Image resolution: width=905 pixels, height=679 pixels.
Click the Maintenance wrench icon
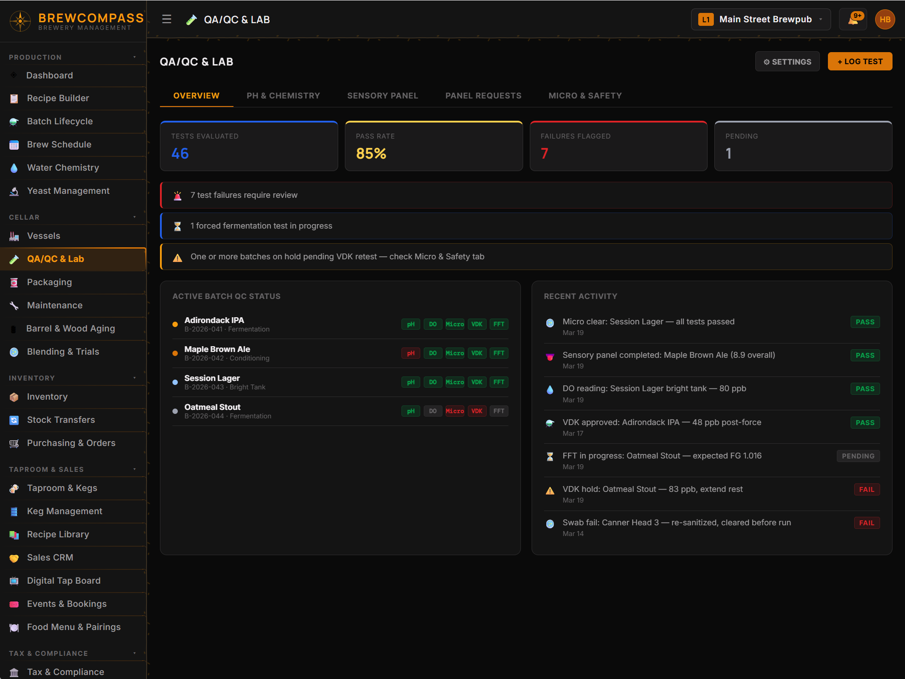[14, 306]
